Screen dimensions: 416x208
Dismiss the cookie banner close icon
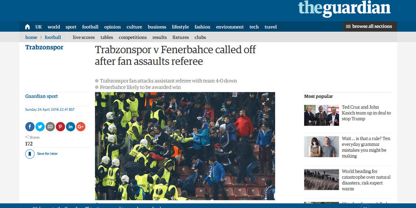(365, 206)
